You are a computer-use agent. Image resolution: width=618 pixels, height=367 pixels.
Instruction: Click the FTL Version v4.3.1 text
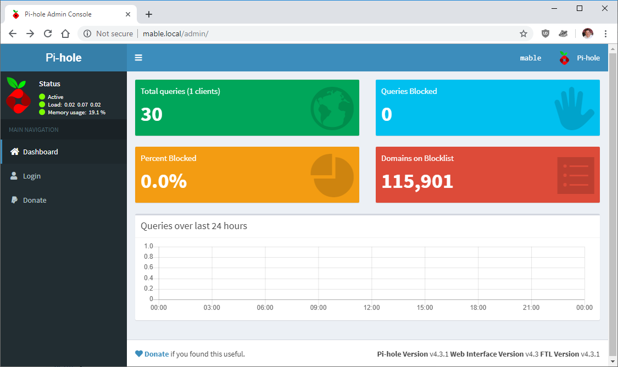[x=570, y=354]
